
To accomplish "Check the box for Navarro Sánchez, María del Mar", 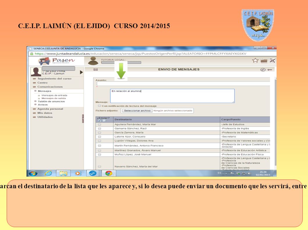I will [x=100, y=166].
